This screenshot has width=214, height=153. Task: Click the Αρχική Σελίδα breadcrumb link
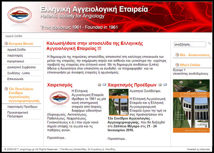[14, 36]
